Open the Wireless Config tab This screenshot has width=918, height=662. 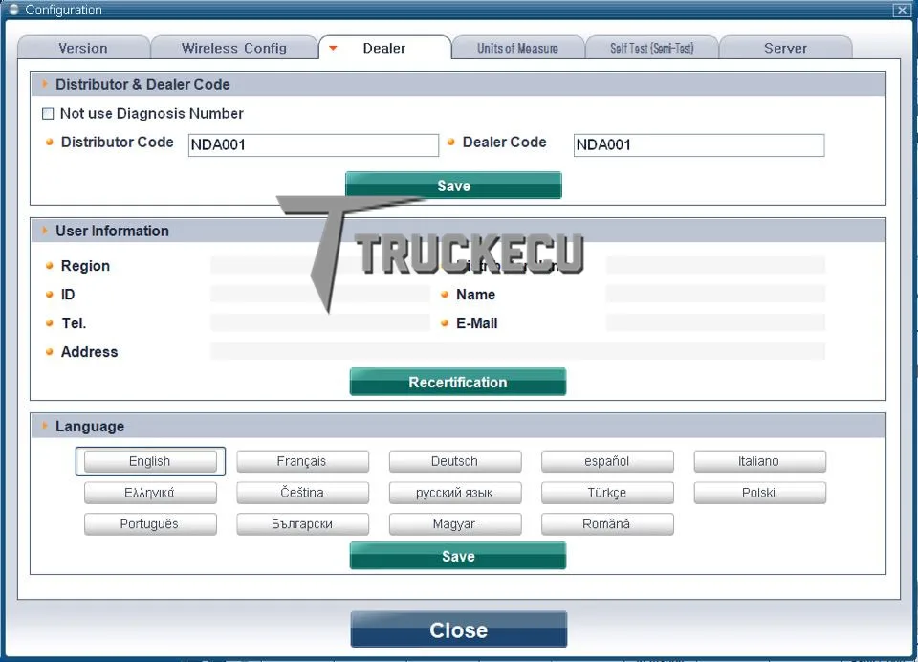point(234,48)
